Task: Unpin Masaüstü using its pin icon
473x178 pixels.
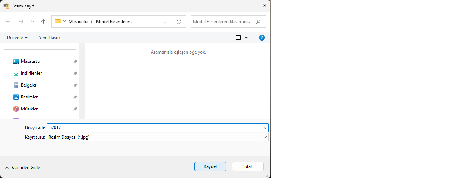Action: [x=75, y=61]
